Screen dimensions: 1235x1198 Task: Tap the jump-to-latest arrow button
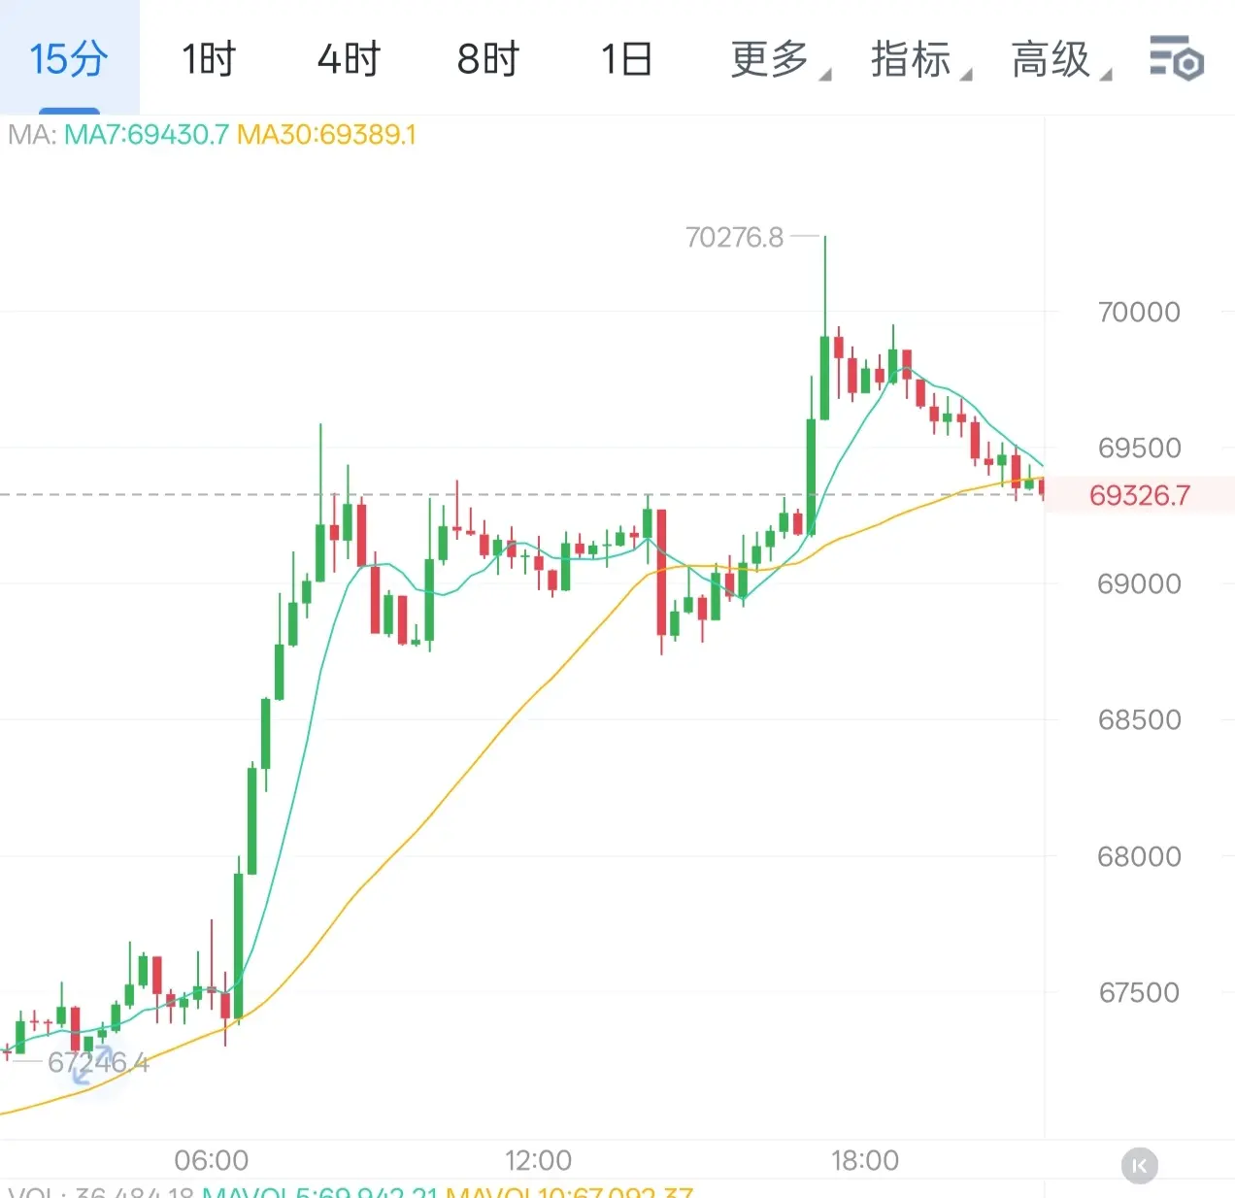(x=1140, y=1165)
